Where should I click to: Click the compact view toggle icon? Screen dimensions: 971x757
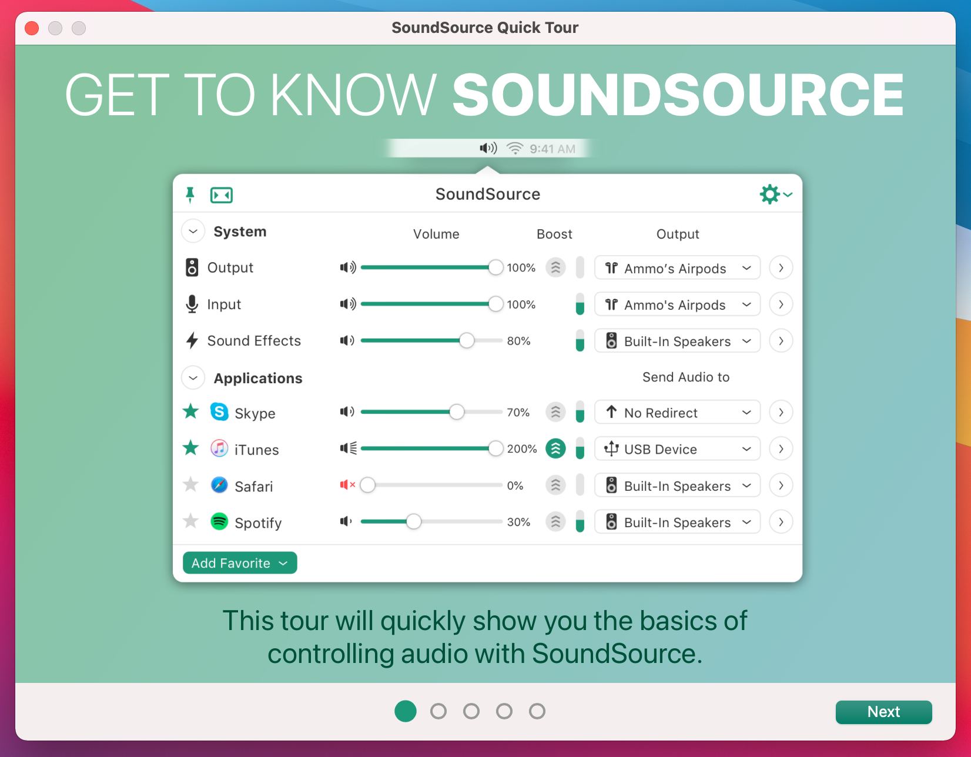222,195
